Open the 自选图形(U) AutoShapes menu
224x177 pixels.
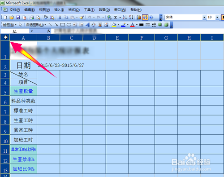[36, 25]
